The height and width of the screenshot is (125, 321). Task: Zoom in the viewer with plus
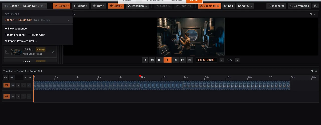coord(237,60)
